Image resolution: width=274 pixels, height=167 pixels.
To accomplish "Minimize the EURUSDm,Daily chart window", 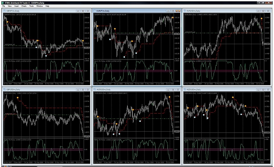I will [258, 11].
